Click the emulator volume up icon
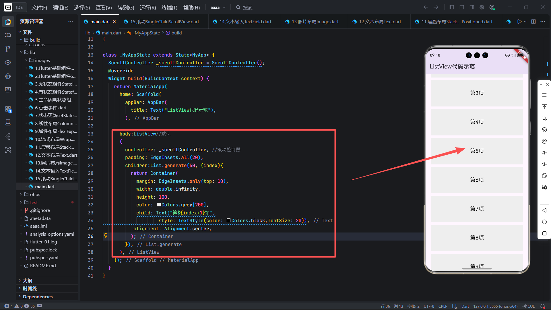Viewport: 551px width, 310px height. pyautogui.click(x=544, y=153)
